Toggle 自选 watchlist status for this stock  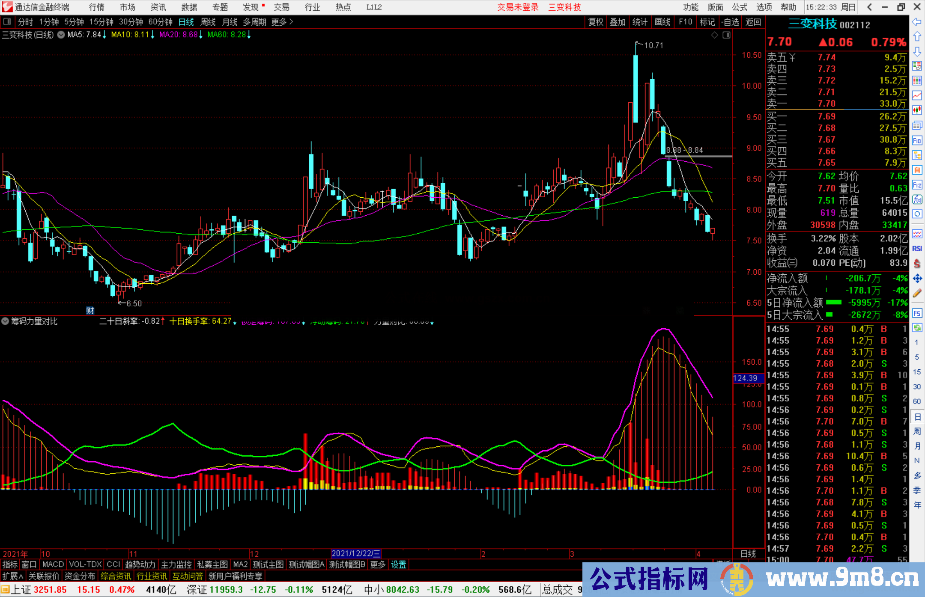click(730, 22)
